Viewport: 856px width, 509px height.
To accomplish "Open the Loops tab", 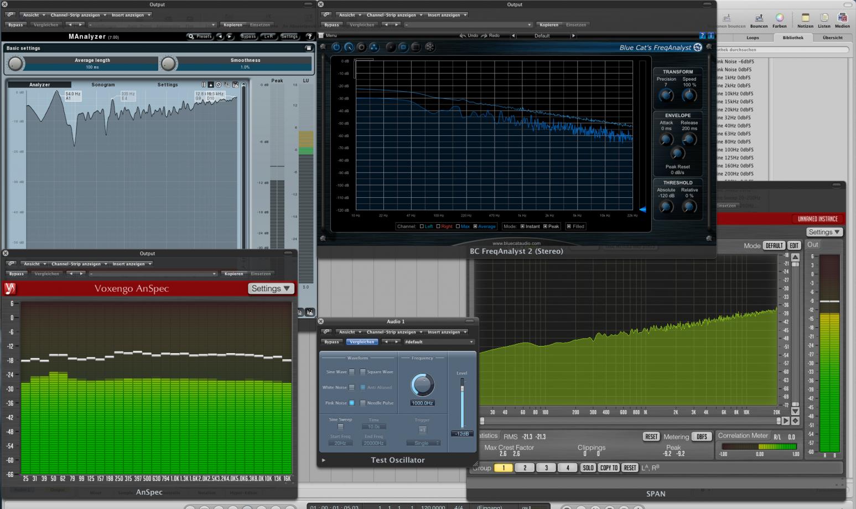I will coord(753,38).
